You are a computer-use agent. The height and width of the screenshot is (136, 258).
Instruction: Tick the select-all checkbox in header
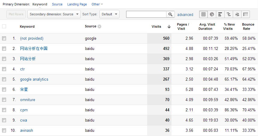tap(4, 26)
